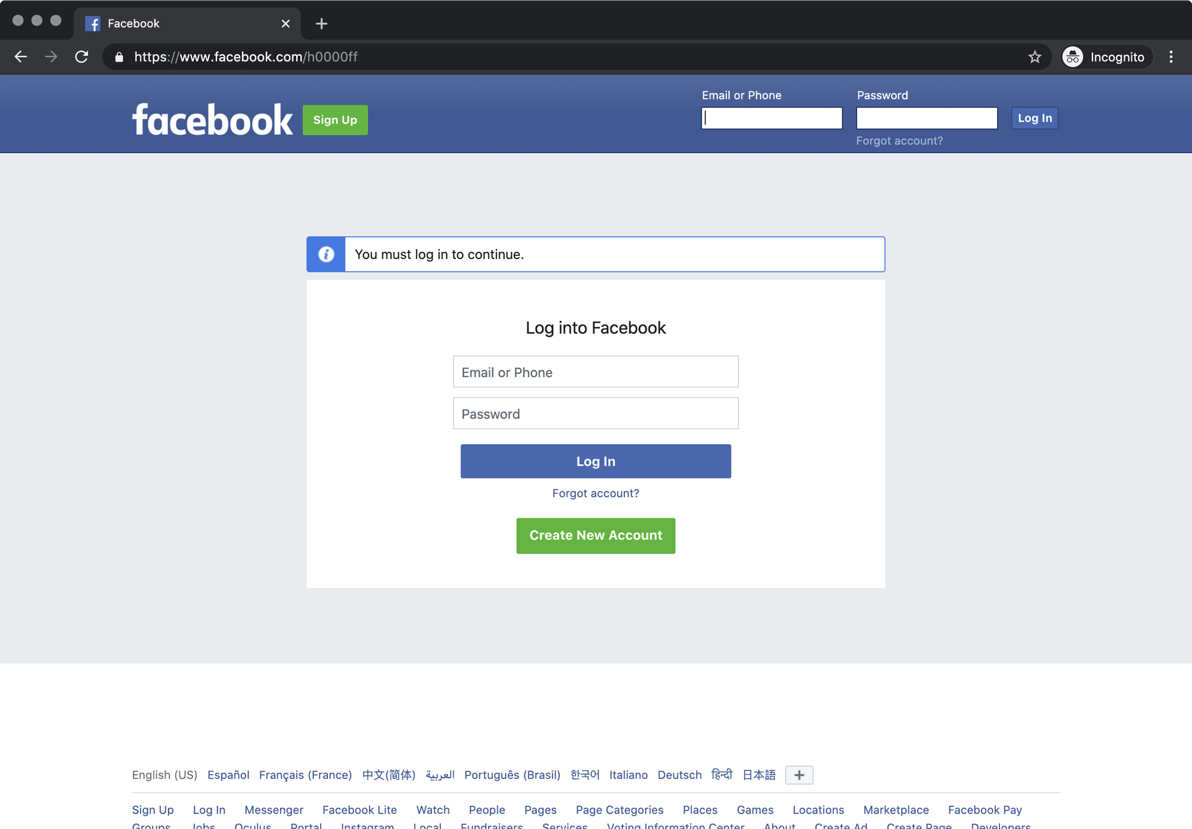This screenshot has height=829, width=1192.
Task: Click Forgot account? below the Log In button
Action: coord(595,493)
